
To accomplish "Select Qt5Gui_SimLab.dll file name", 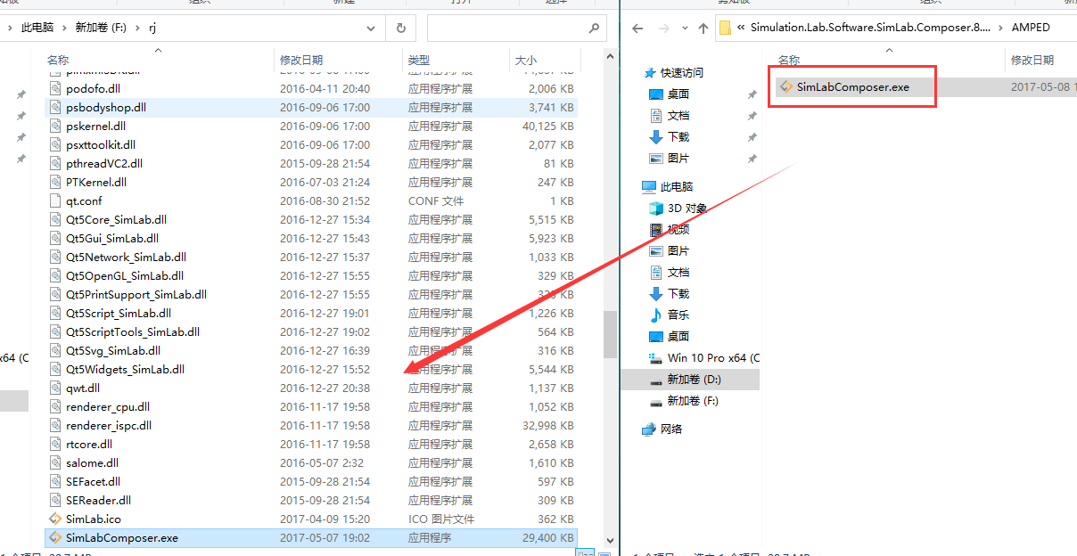I will [x=112, y=238].
